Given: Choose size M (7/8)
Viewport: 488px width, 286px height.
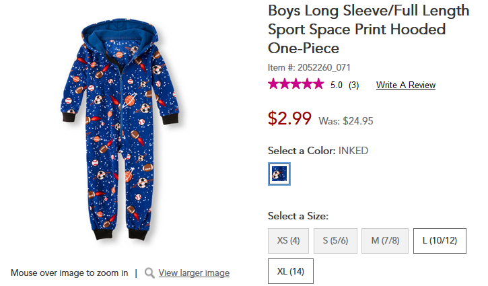Looking at the screenshot, I should click(385, 240).
